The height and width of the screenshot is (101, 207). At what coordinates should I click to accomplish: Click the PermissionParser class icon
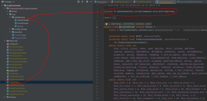(x=8, y=65)
